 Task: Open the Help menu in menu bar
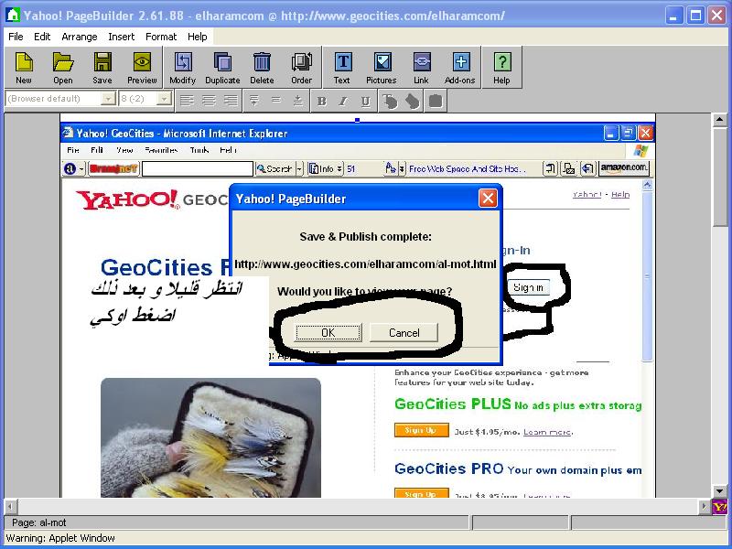(198, 37)
